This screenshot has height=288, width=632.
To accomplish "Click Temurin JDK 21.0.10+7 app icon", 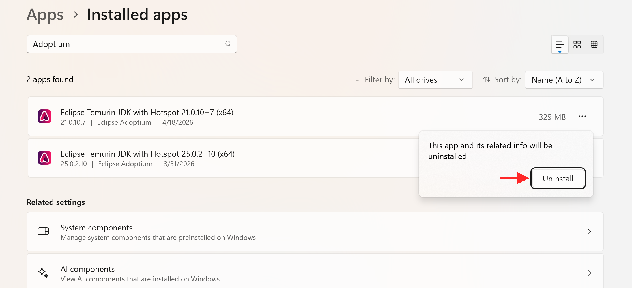I will pos(44,116).
